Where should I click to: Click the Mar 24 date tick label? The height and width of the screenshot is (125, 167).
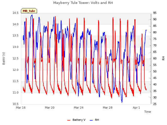pos(79,108)
